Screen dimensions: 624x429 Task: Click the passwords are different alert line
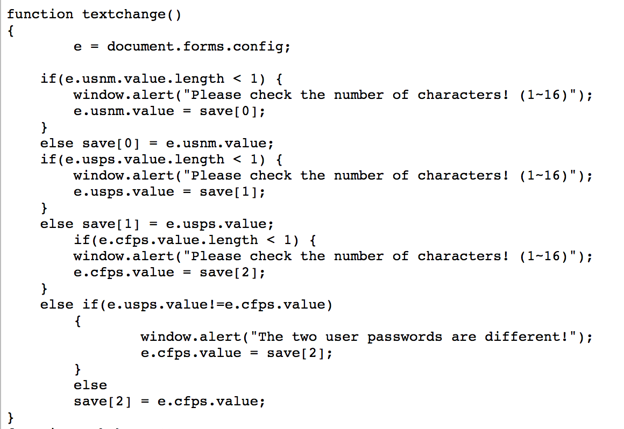click(x=366, y=337)
